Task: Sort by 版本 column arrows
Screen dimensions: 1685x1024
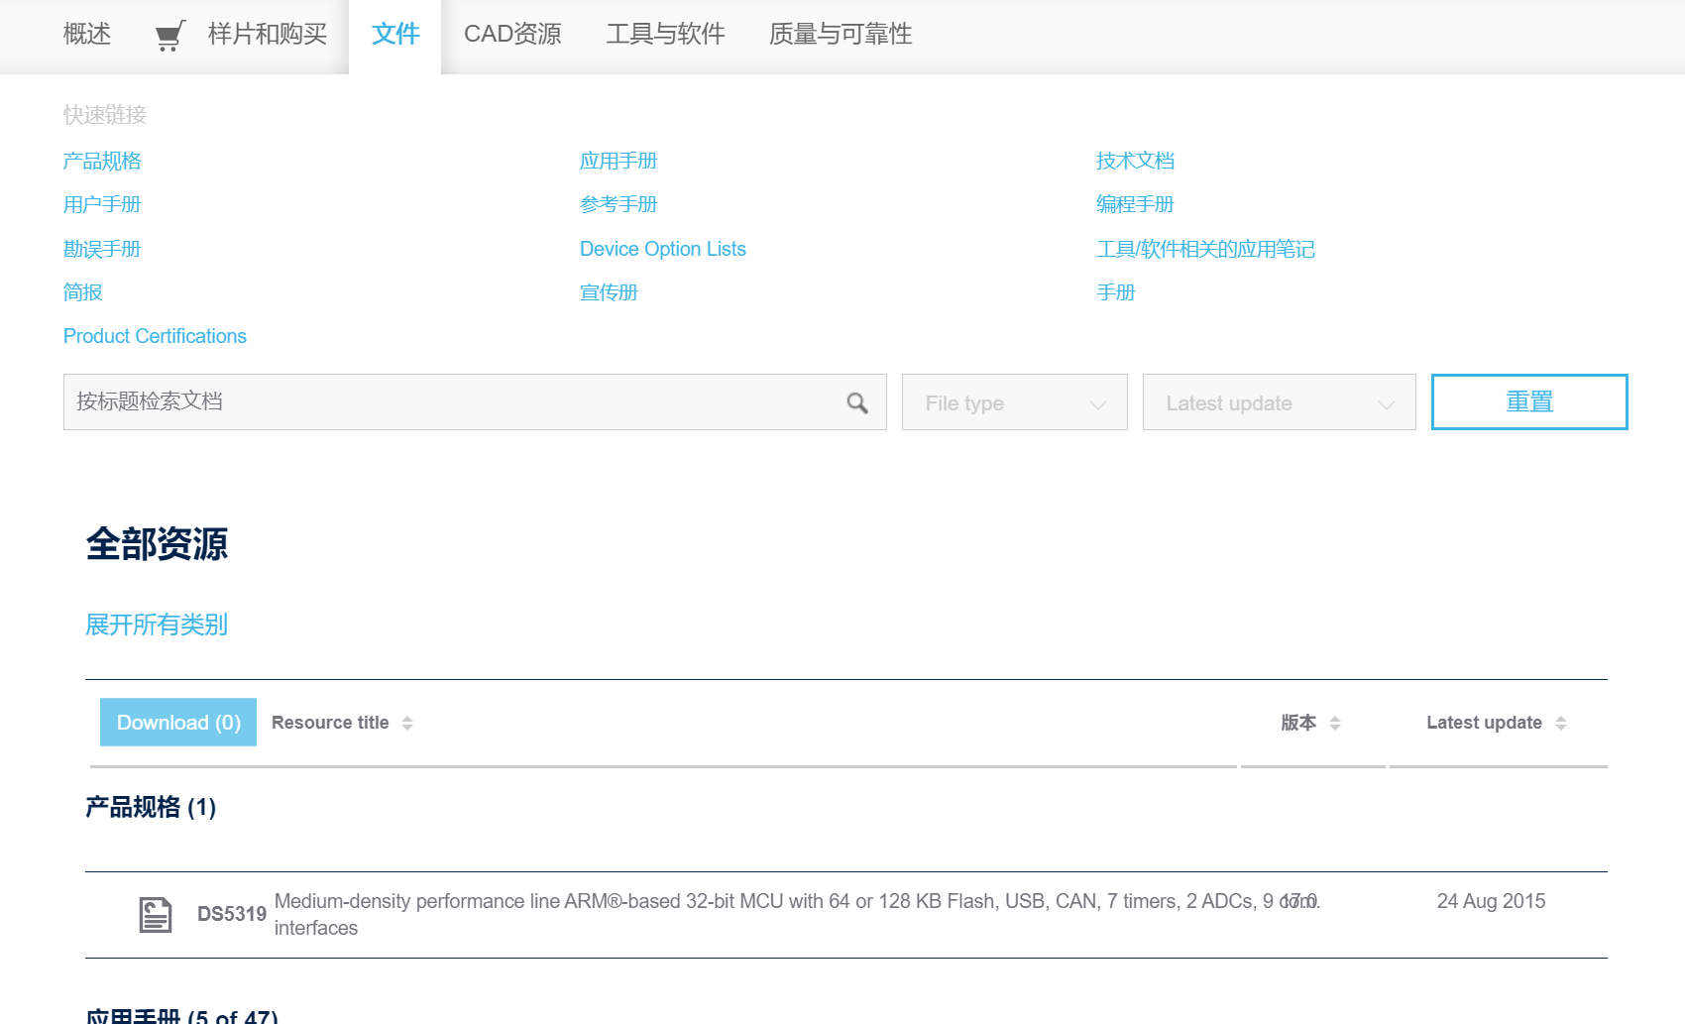Action: point(1335,724)
